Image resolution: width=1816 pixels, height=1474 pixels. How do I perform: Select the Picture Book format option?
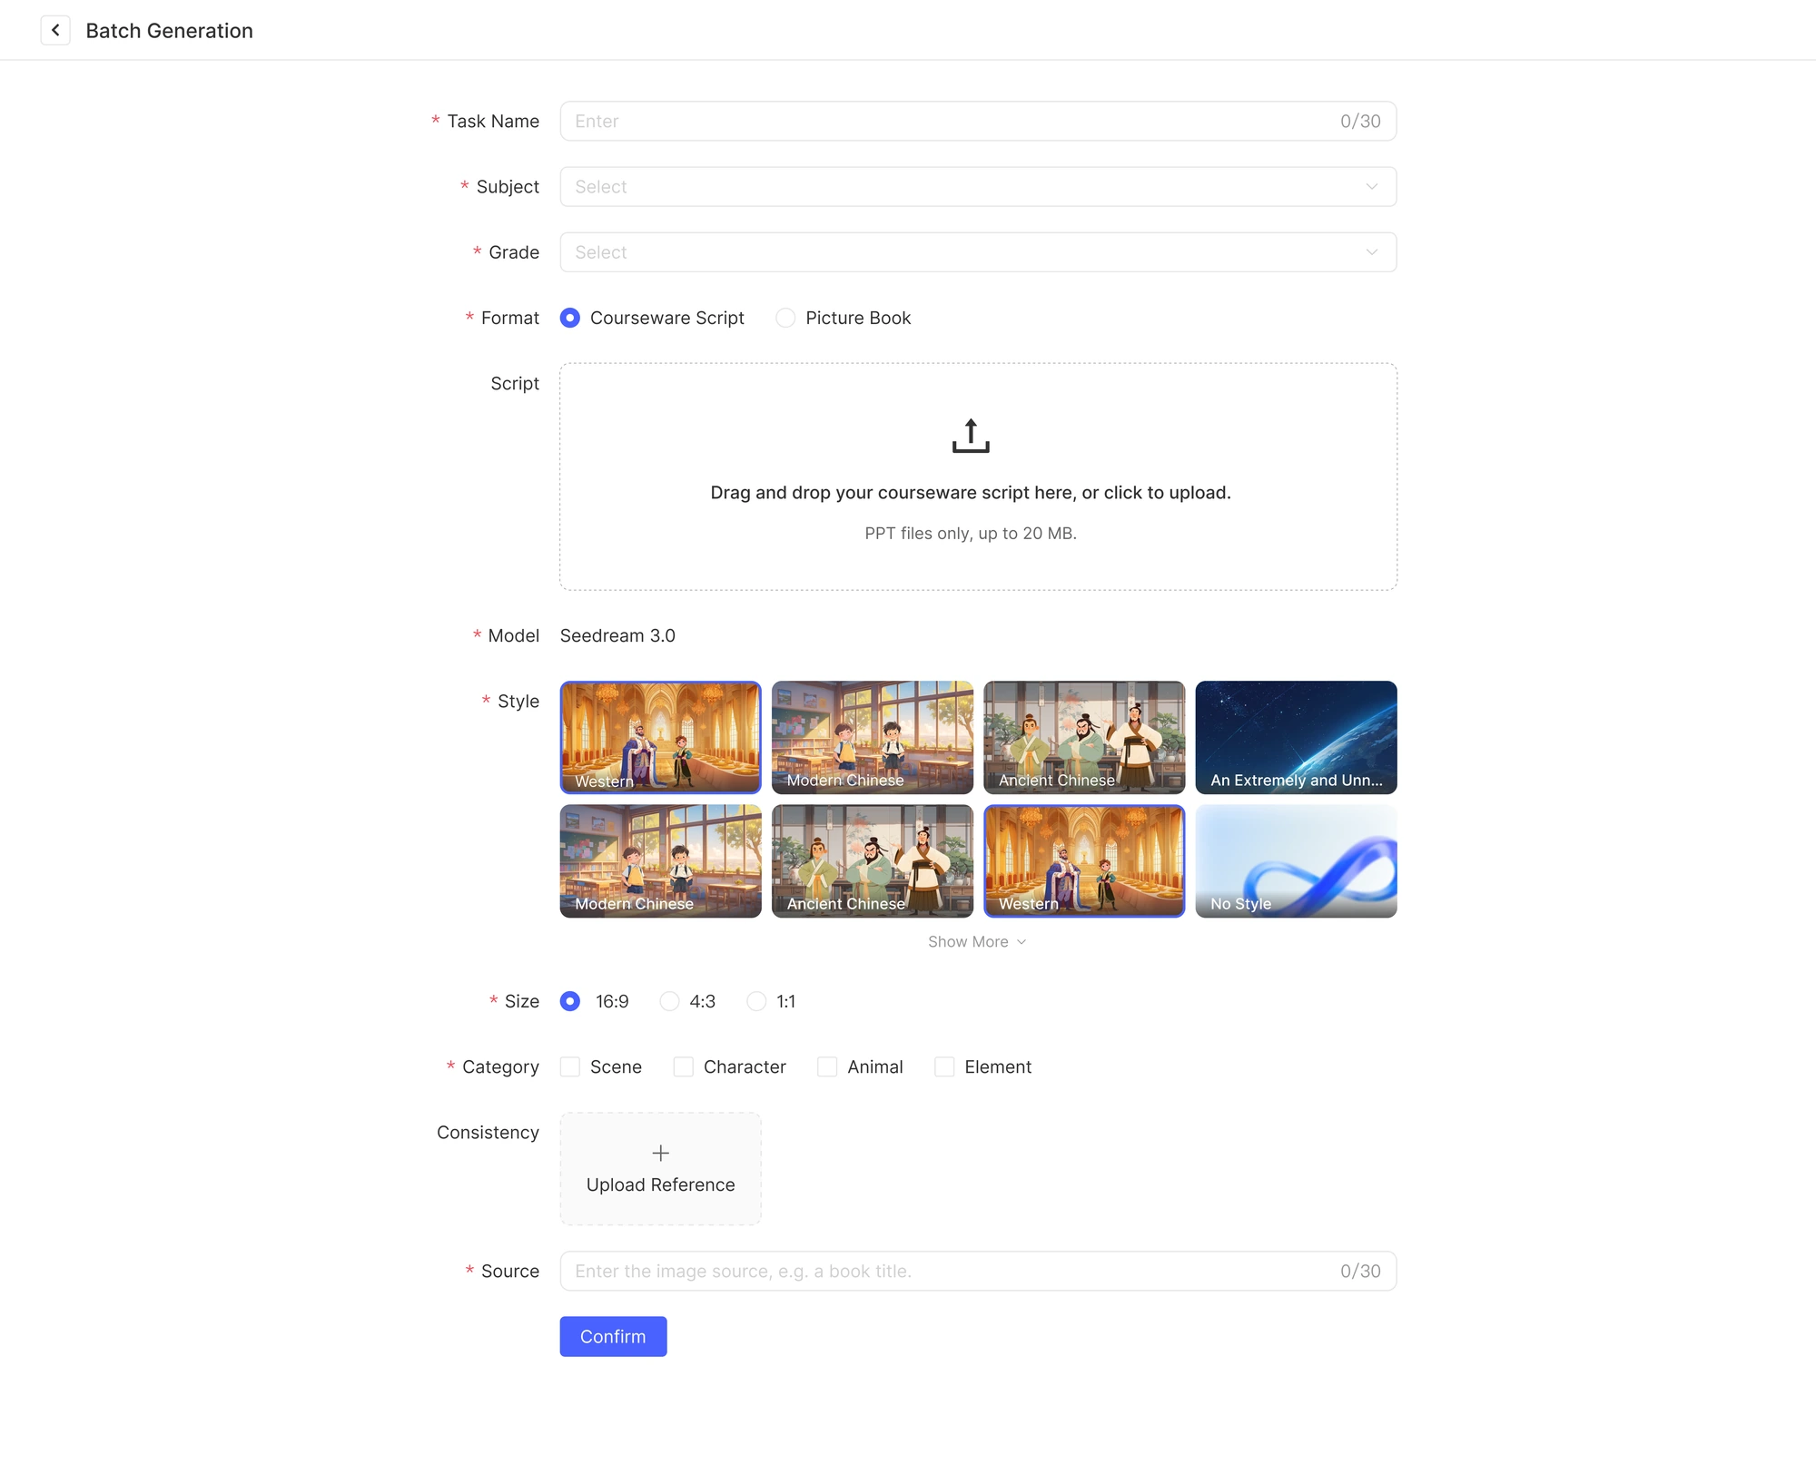(843, 318)
